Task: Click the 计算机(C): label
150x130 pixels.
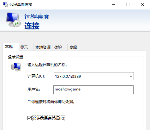Action: pyautogui.click(x=36, y=76)
